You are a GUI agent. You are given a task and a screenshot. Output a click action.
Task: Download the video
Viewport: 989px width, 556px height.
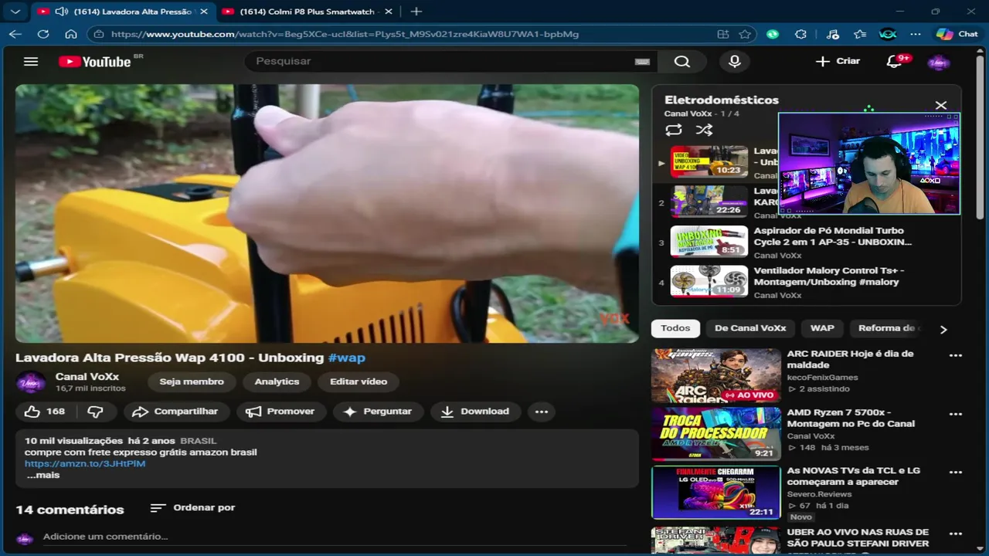pos(475,412)
